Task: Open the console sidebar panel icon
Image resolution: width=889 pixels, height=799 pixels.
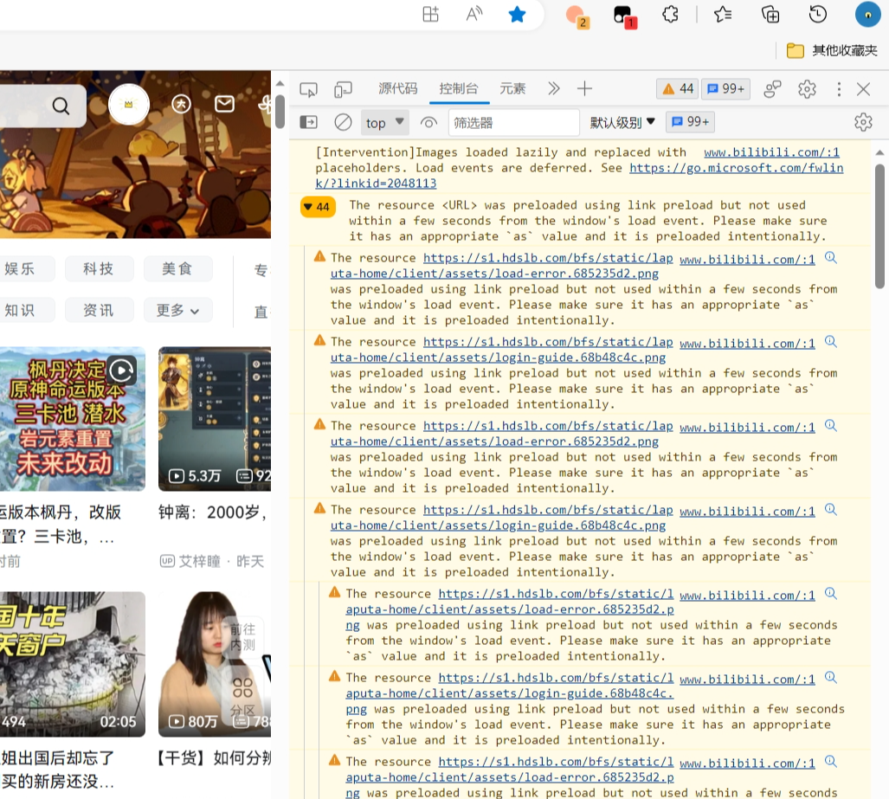Action: [308, 122]
